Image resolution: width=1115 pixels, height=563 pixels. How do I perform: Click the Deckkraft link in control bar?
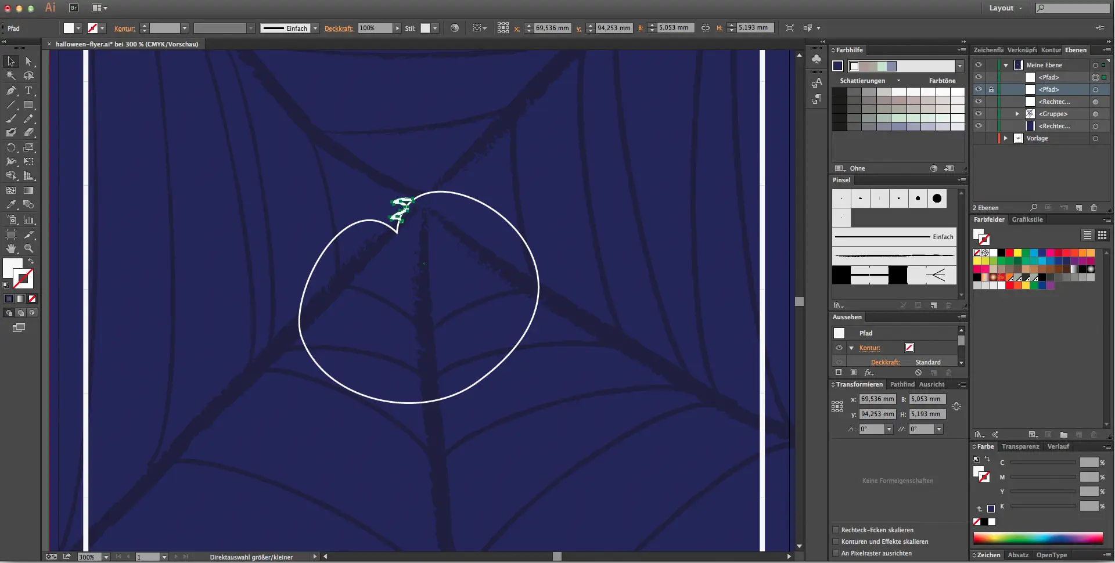click(x=339, y=28)
